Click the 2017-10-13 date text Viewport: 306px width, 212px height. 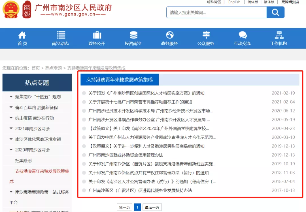pos(283,191)
